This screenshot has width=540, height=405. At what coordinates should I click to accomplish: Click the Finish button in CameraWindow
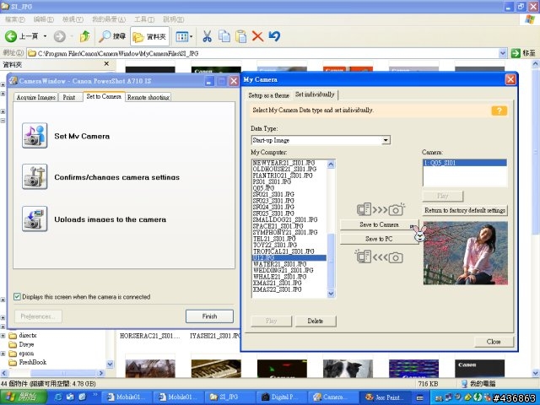click(209, 316)
